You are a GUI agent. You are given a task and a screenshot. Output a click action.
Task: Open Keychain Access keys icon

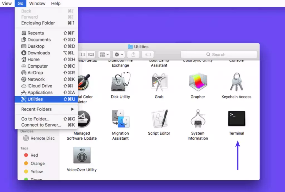[x=236, y=82]
